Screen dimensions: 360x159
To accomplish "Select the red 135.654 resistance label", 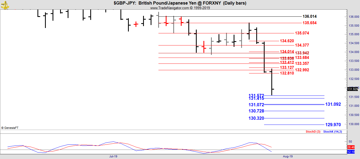I will (x=310, y=23).
